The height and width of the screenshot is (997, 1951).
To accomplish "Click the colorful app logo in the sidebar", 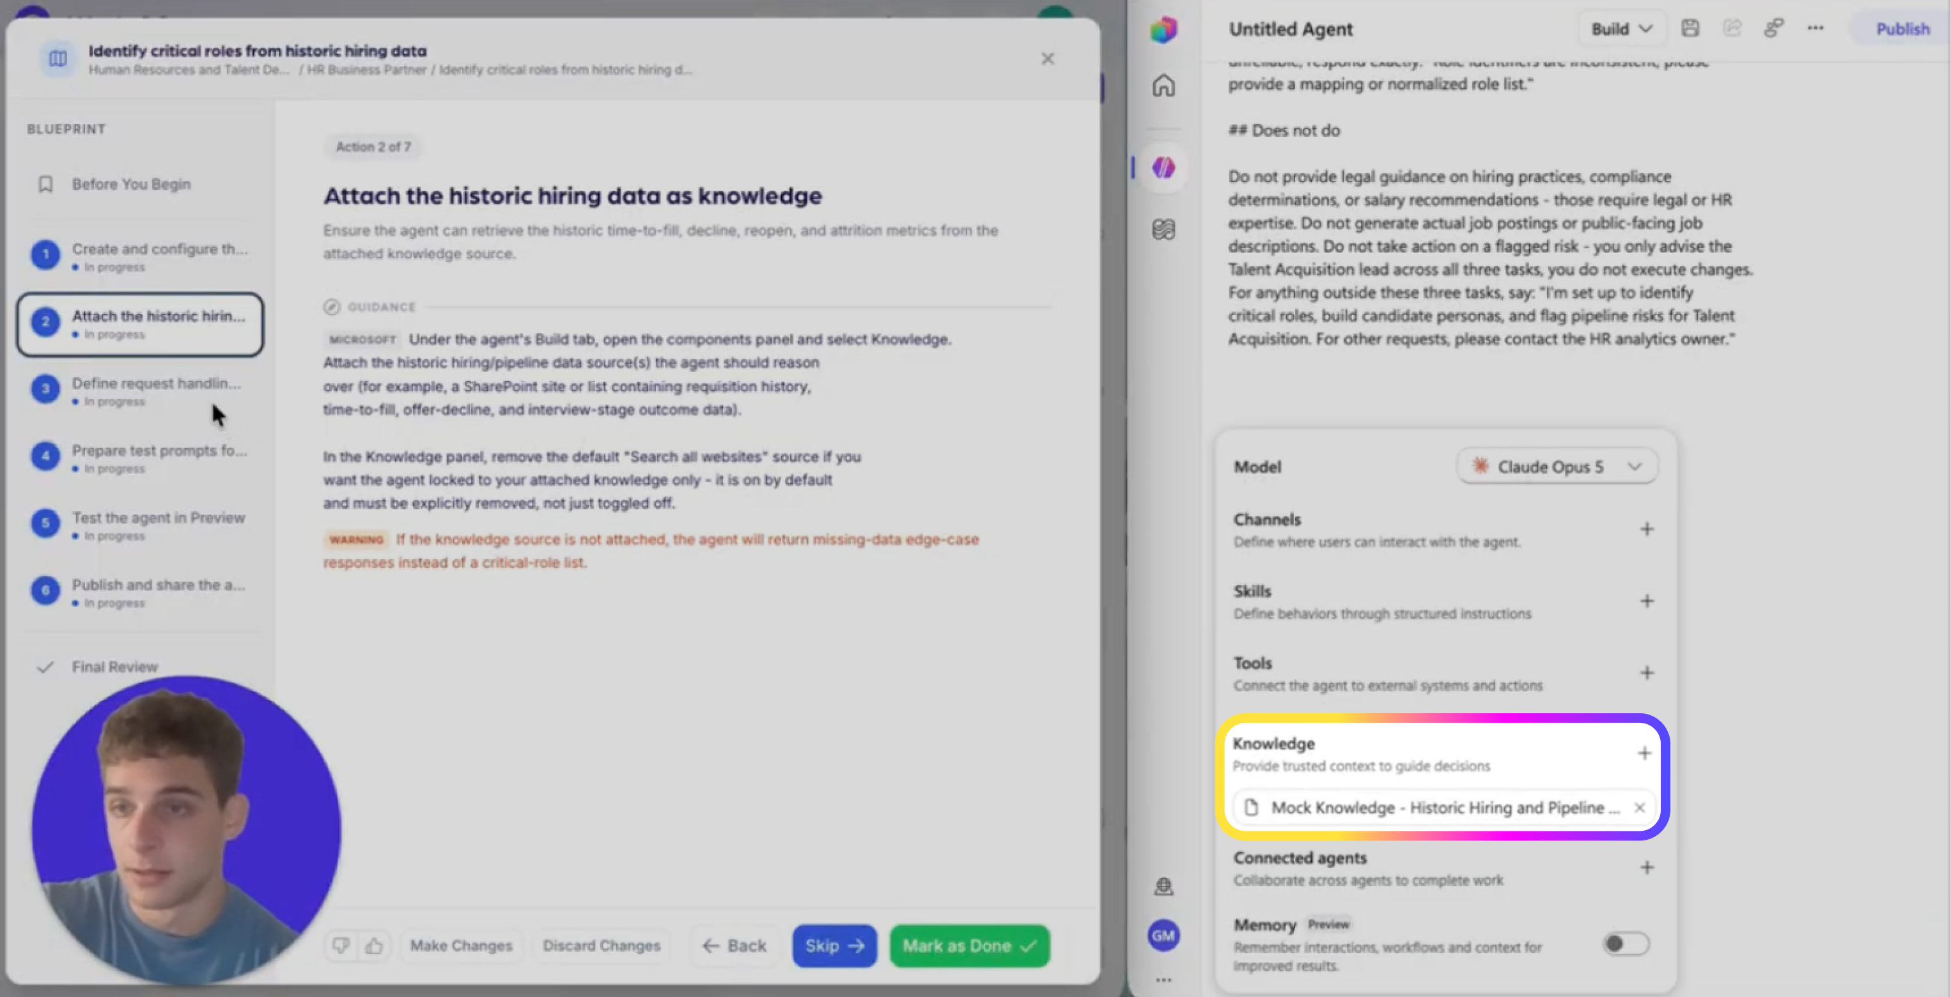I will 1164,29.
